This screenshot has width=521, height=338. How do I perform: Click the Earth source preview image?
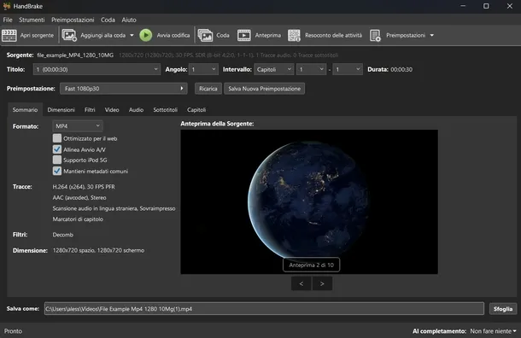(x=309, y=202)
